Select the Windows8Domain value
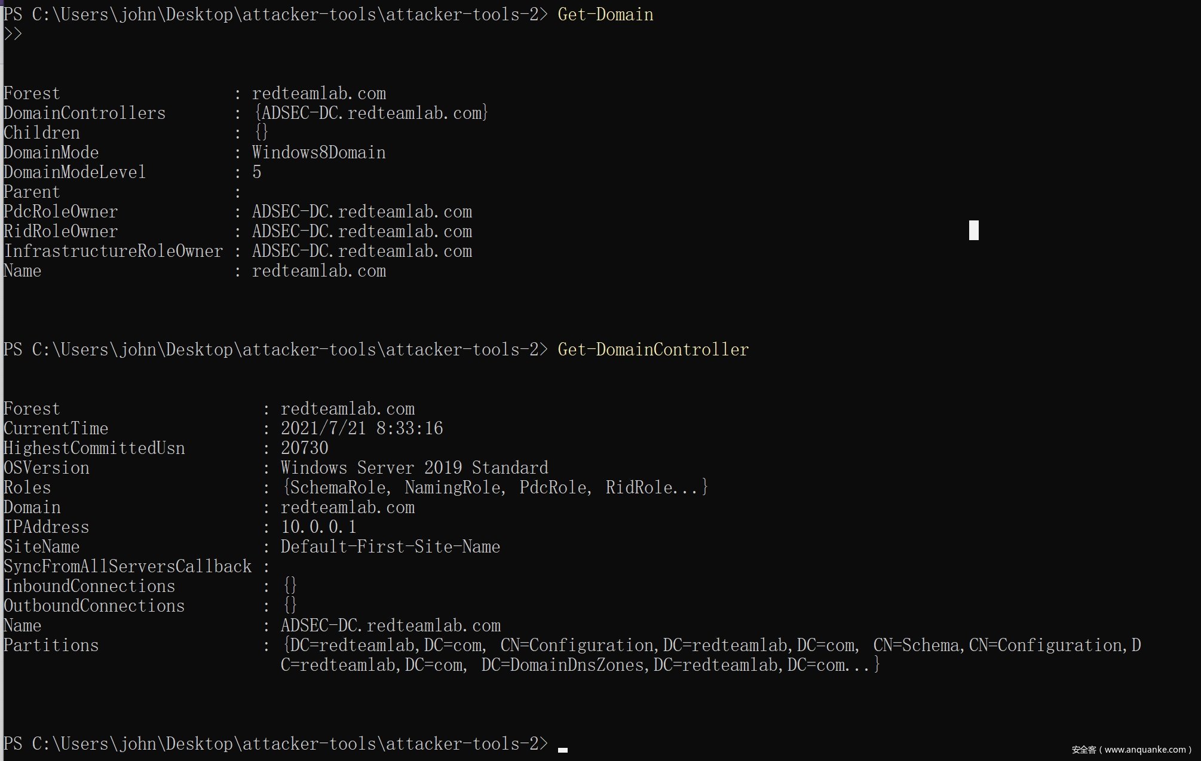The height and width of the screenshot is (761, 1201). 318,153
